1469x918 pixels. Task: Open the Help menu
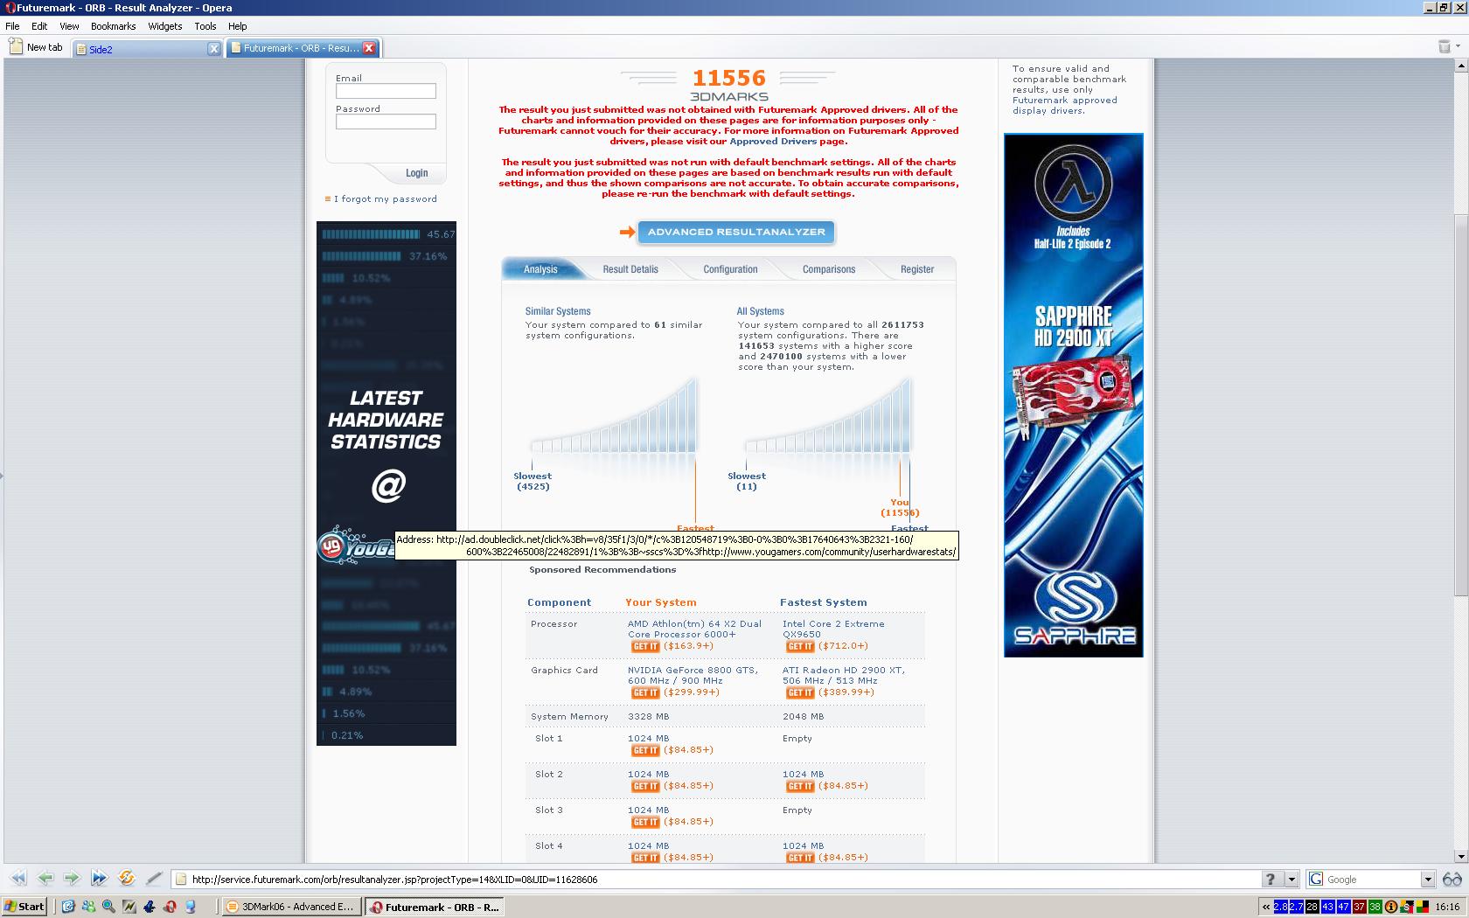(237, 26)
